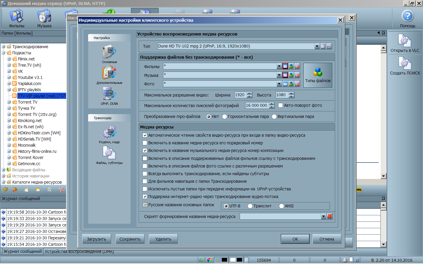Open the Фильмы file support dropdown
The width and height of the screenshot is (423, 264).
(279, 67)
